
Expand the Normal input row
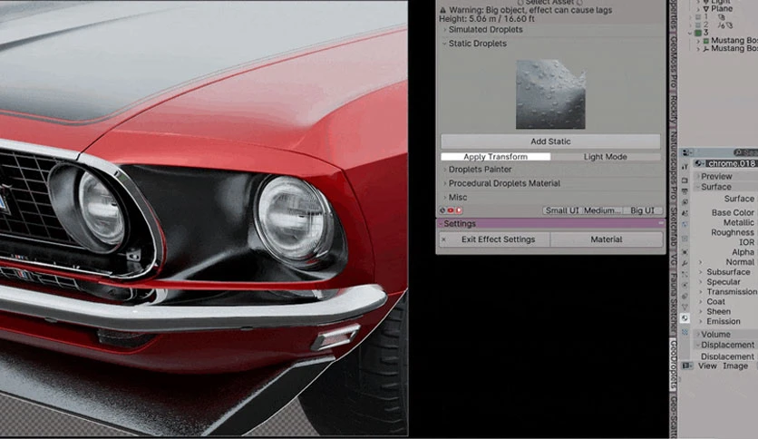click(700, 262)
